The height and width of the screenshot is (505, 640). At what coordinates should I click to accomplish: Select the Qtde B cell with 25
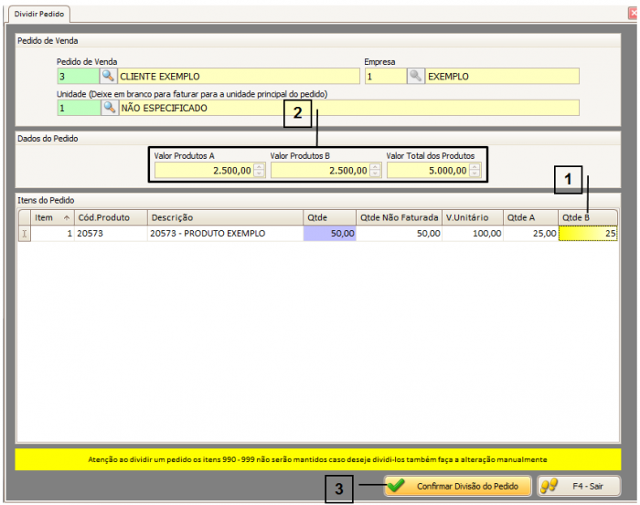click(x=588, y=234)
